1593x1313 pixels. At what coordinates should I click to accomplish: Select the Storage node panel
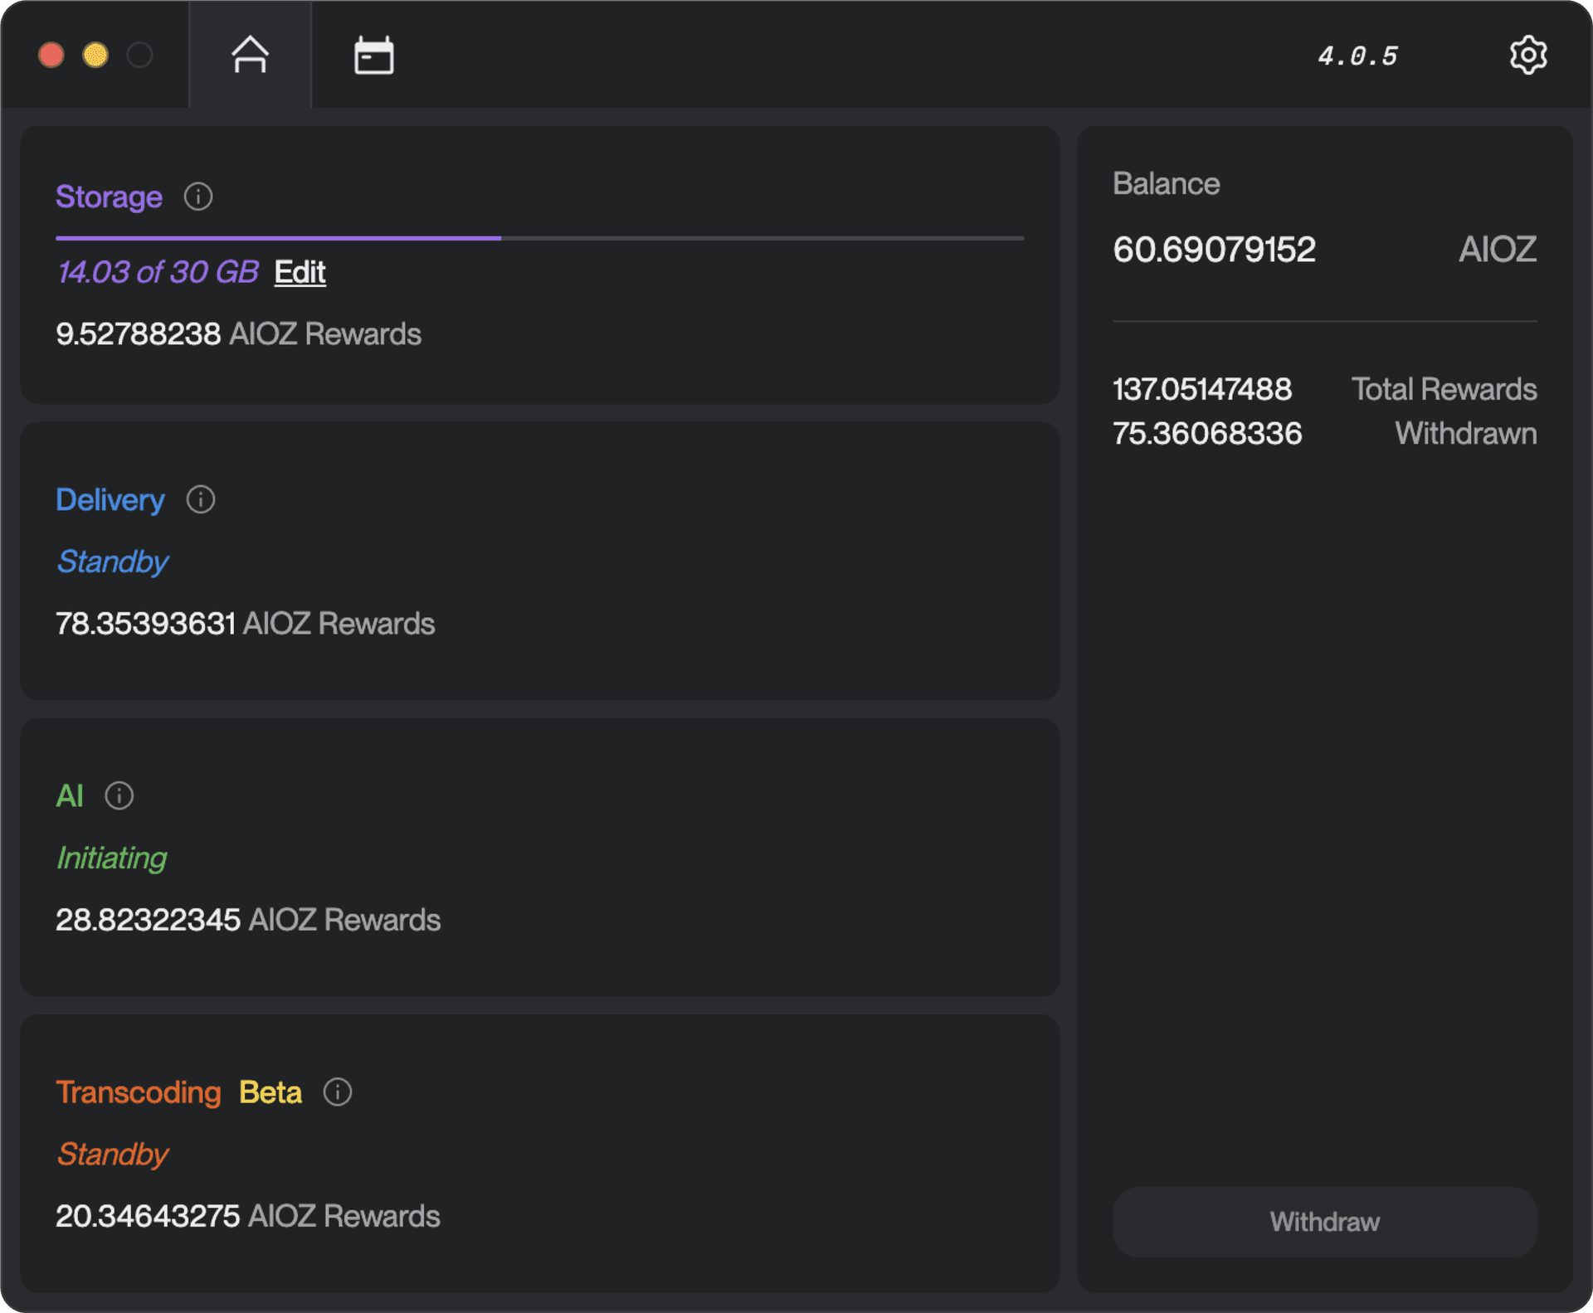coord(539,265)
